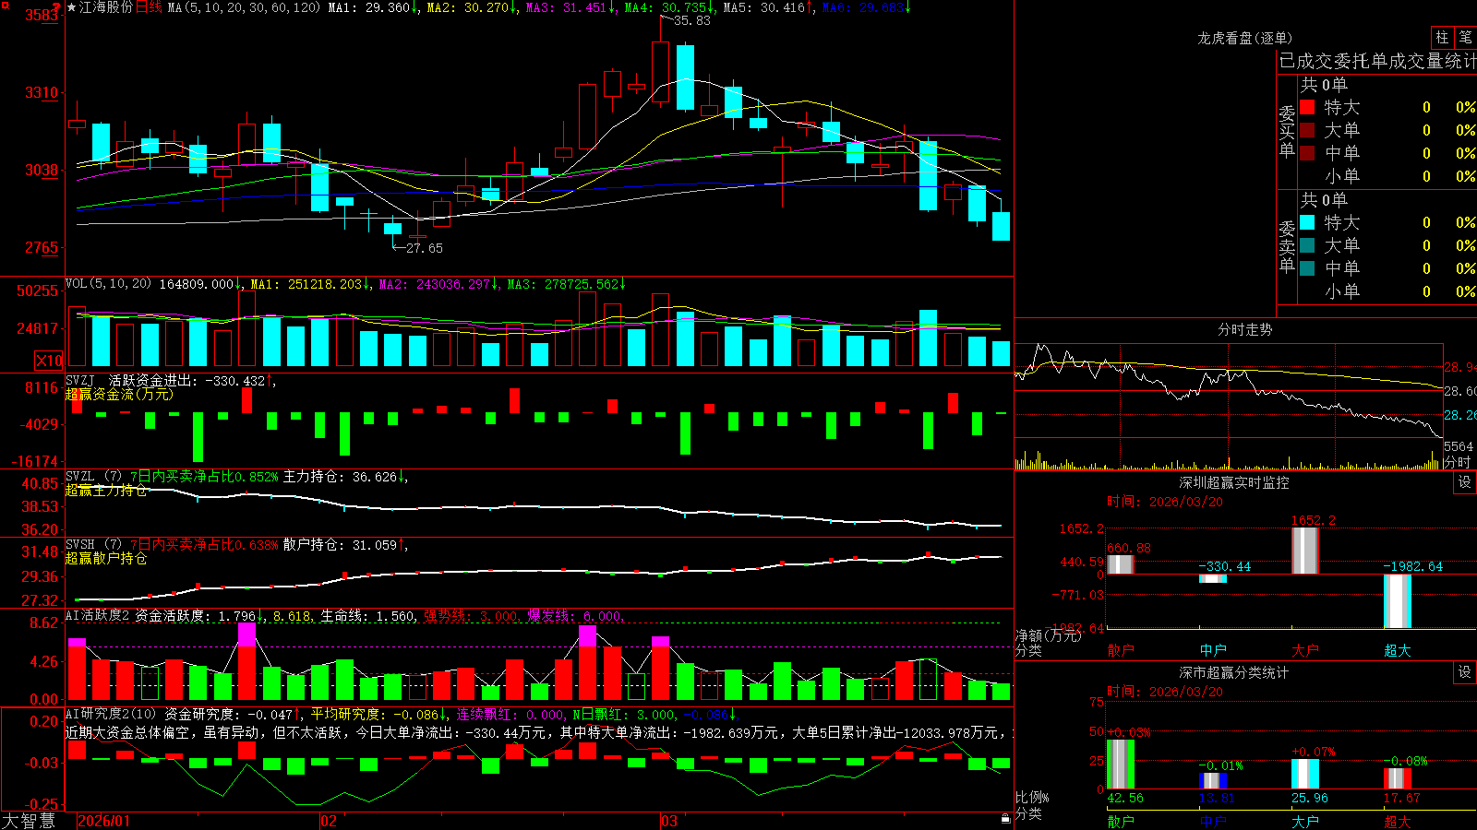1477x830 pixels.
Task: Click the 柱 (bar) view button
Action: click(1442, 38)
